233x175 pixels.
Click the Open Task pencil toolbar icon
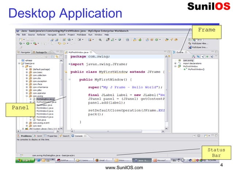point(172,40)
